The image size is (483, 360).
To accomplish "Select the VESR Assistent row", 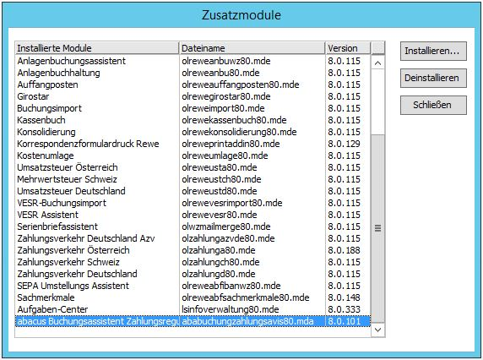I will click(193, 215).
